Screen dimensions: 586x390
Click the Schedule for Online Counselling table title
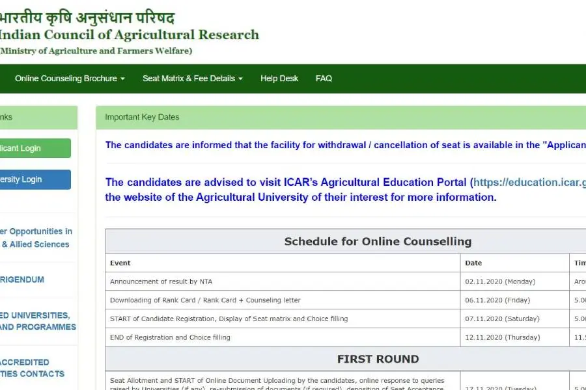pyautogui.click(x=378, y=241)
